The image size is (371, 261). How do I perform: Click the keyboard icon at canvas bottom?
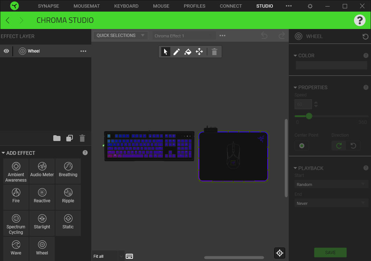click(129, 256)
